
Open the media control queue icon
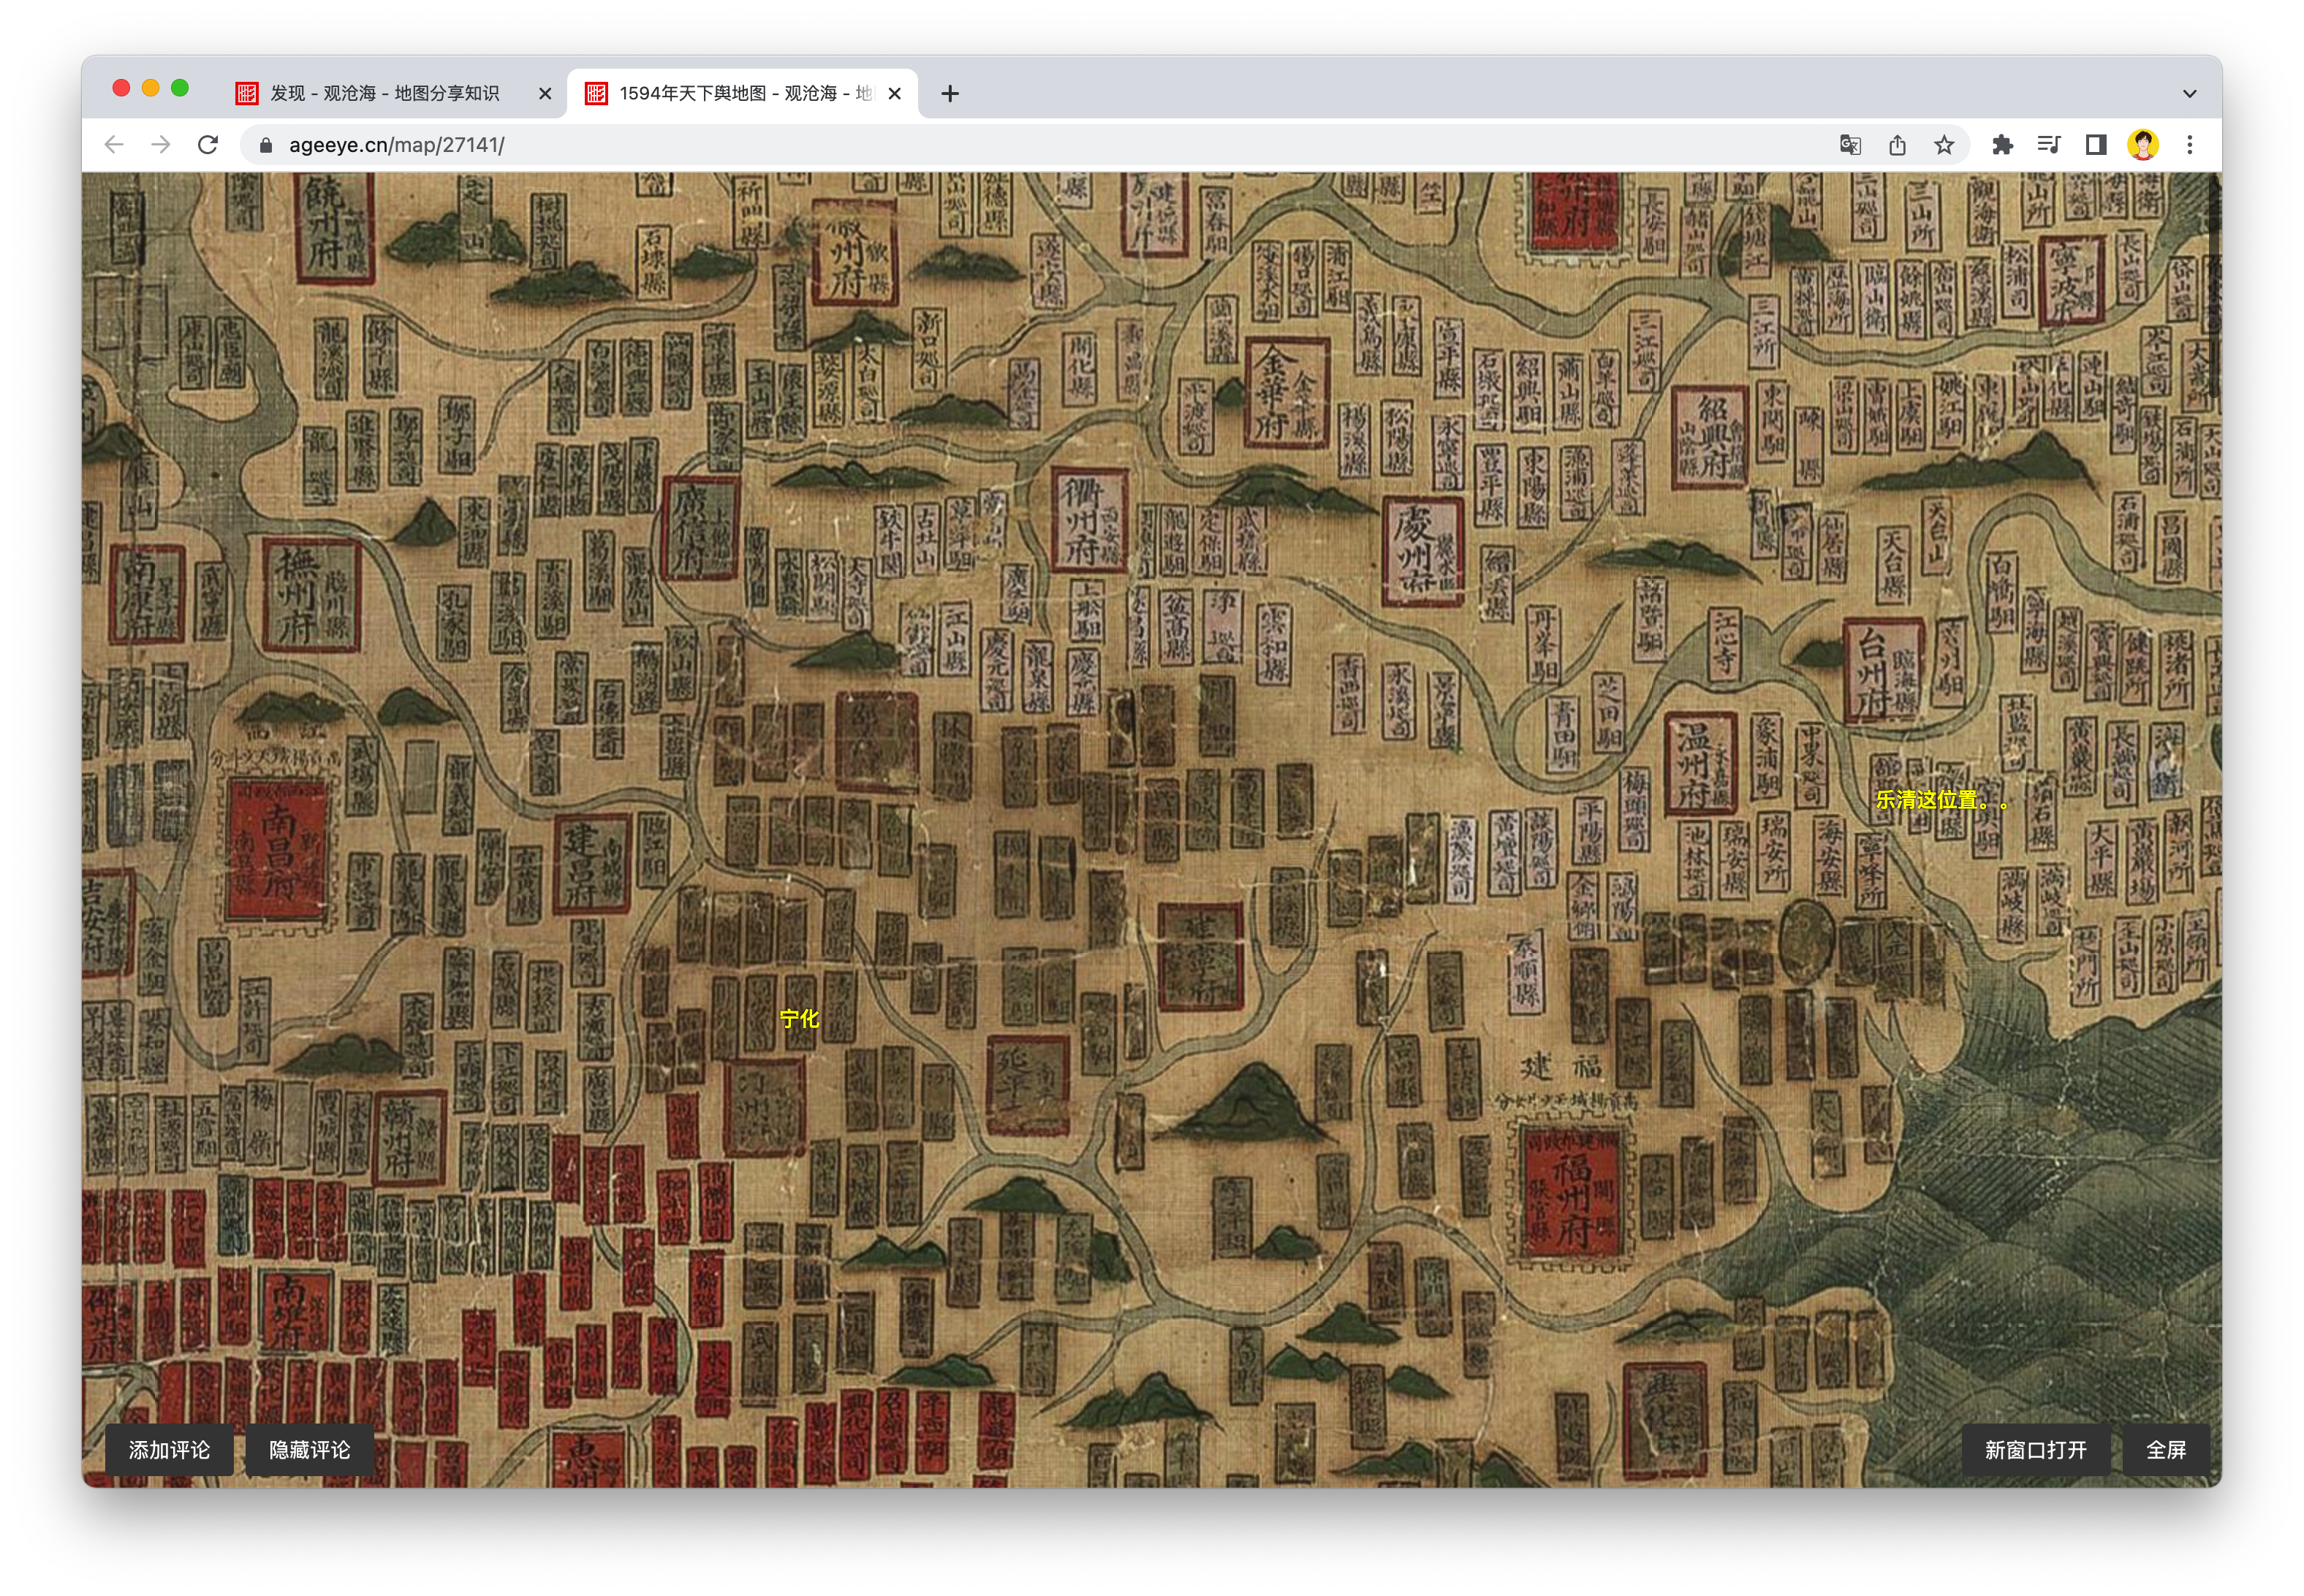2049,145
